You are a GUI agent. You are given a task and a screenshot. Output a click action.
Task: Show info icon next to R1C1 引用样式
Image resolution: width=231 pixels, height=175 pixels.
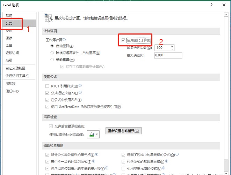(80, 85)
